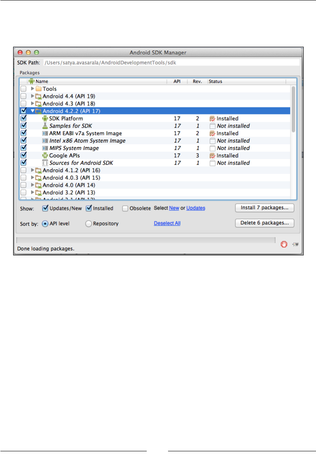Click the Installed icon for ARM EABI v7a
Image resolution: width=316 pixels, height=455 pixels.
212,134
